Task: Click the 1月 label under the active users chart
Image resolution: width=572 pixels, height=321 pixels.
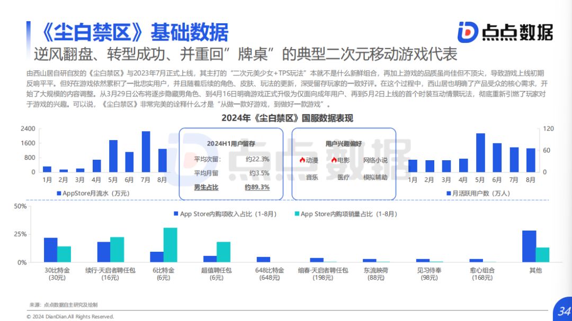Action: pos(412,180)
